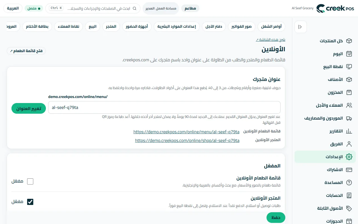Viewport: 358px width, 224px height.
Task: Click the حفظ save button
Action: point(276,218)
